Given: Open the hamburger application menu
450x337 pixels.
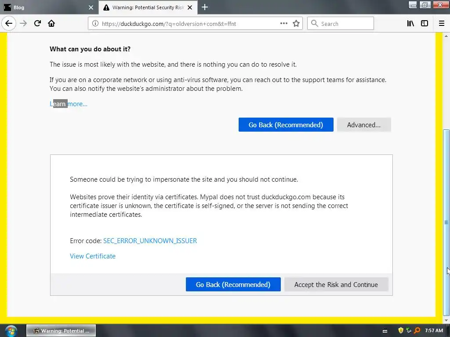Looking at the screenshot, I should (x=442, y=24).
